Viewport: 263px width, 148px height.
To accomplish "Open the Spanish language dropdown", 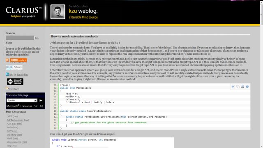I will click(x=22, y=100).
